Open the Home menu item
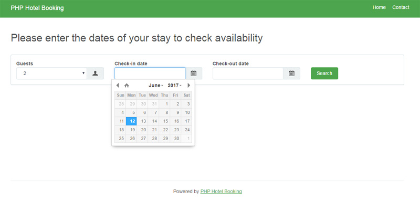Viewport: 420px width, 211px height. tap(379, 7)
